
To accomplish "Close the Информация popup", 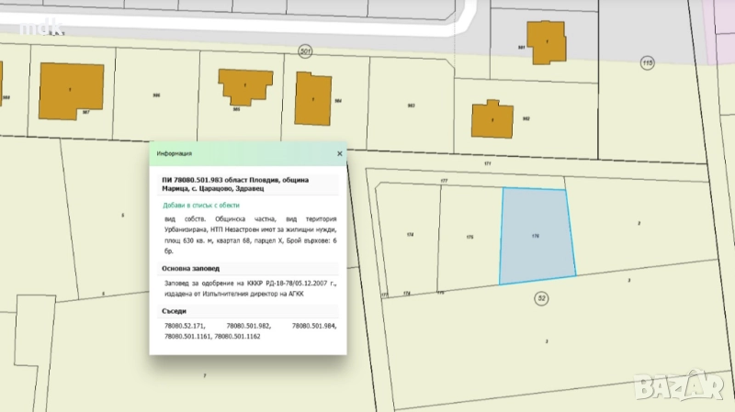I will (339, 154).
